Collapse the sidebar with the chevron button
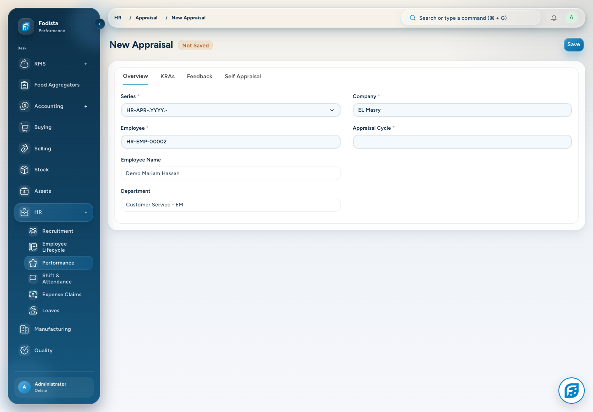Screen dimensions: 593x412 [x=100, y=24]
